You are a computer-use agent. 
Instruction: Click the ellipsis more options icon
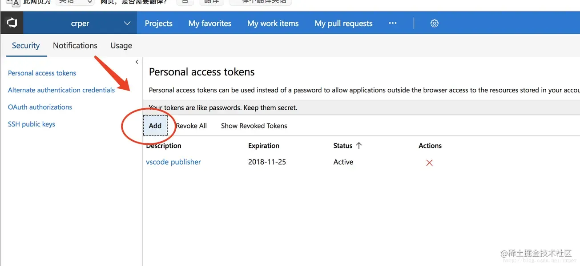coord(392,24)
